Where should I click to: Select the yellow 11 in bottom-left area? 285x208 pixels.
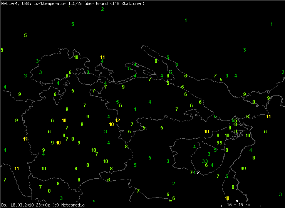click(17, 168)
